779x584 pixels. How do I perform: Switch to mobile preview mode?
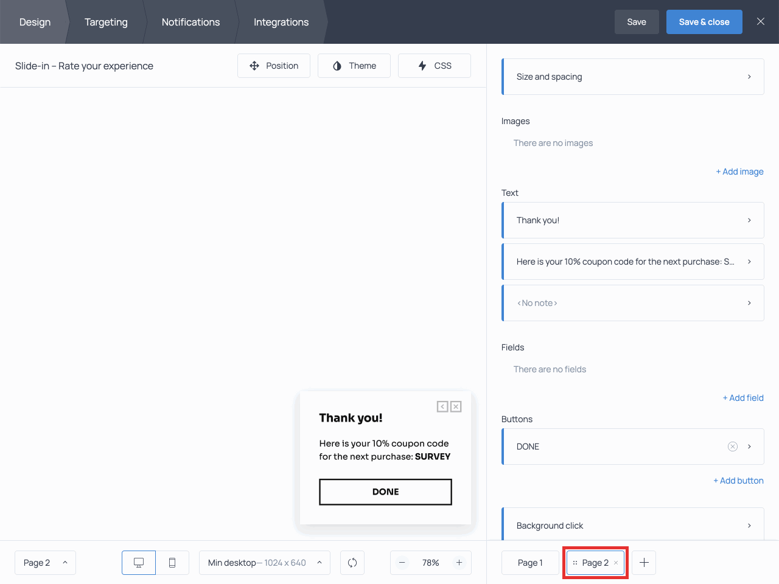point(172,563)
